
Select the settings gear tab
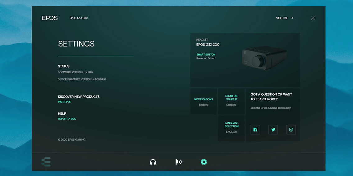[204, 162]
